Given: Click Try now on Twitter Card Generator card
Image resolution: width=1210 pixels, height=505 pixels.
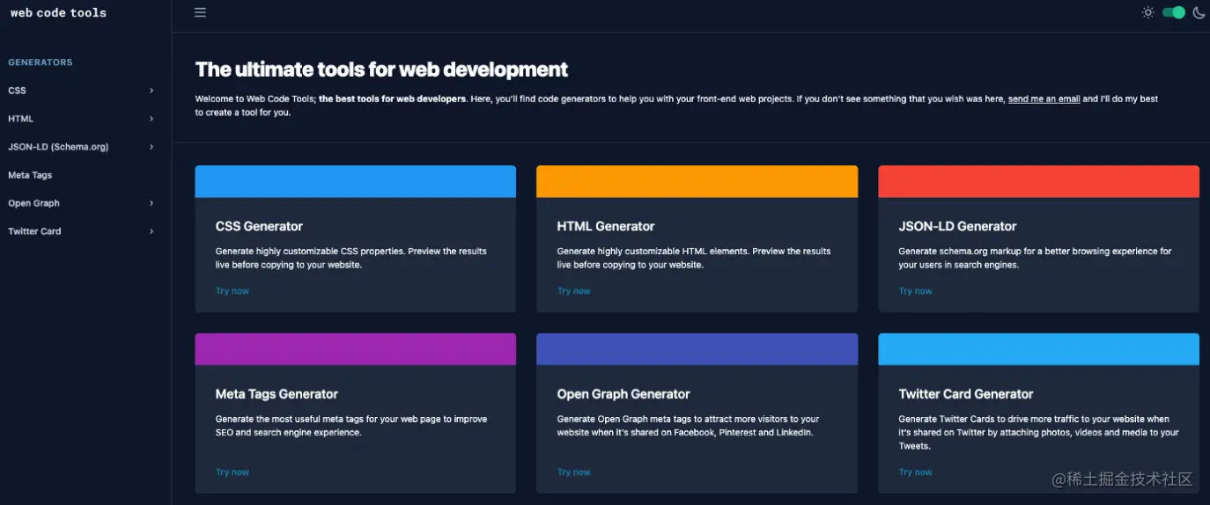Looking at the screenshot, I should [x=916, y=472].
